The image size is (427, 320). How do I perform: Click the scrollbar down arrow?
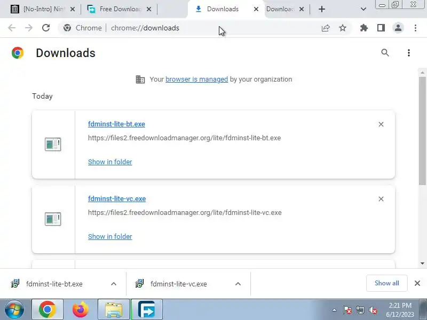[422, 263]
